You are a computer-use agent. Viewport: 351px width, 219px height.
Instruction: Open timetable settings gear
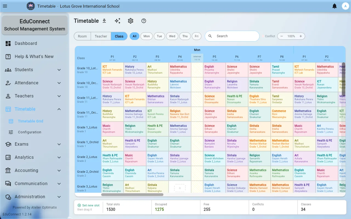tap(131, 21)
